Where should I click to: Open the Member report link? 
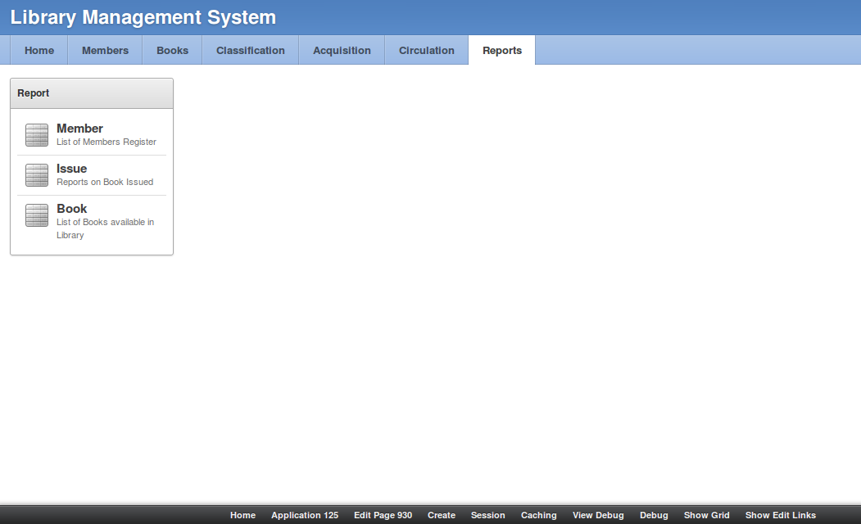tap(79, 129)
